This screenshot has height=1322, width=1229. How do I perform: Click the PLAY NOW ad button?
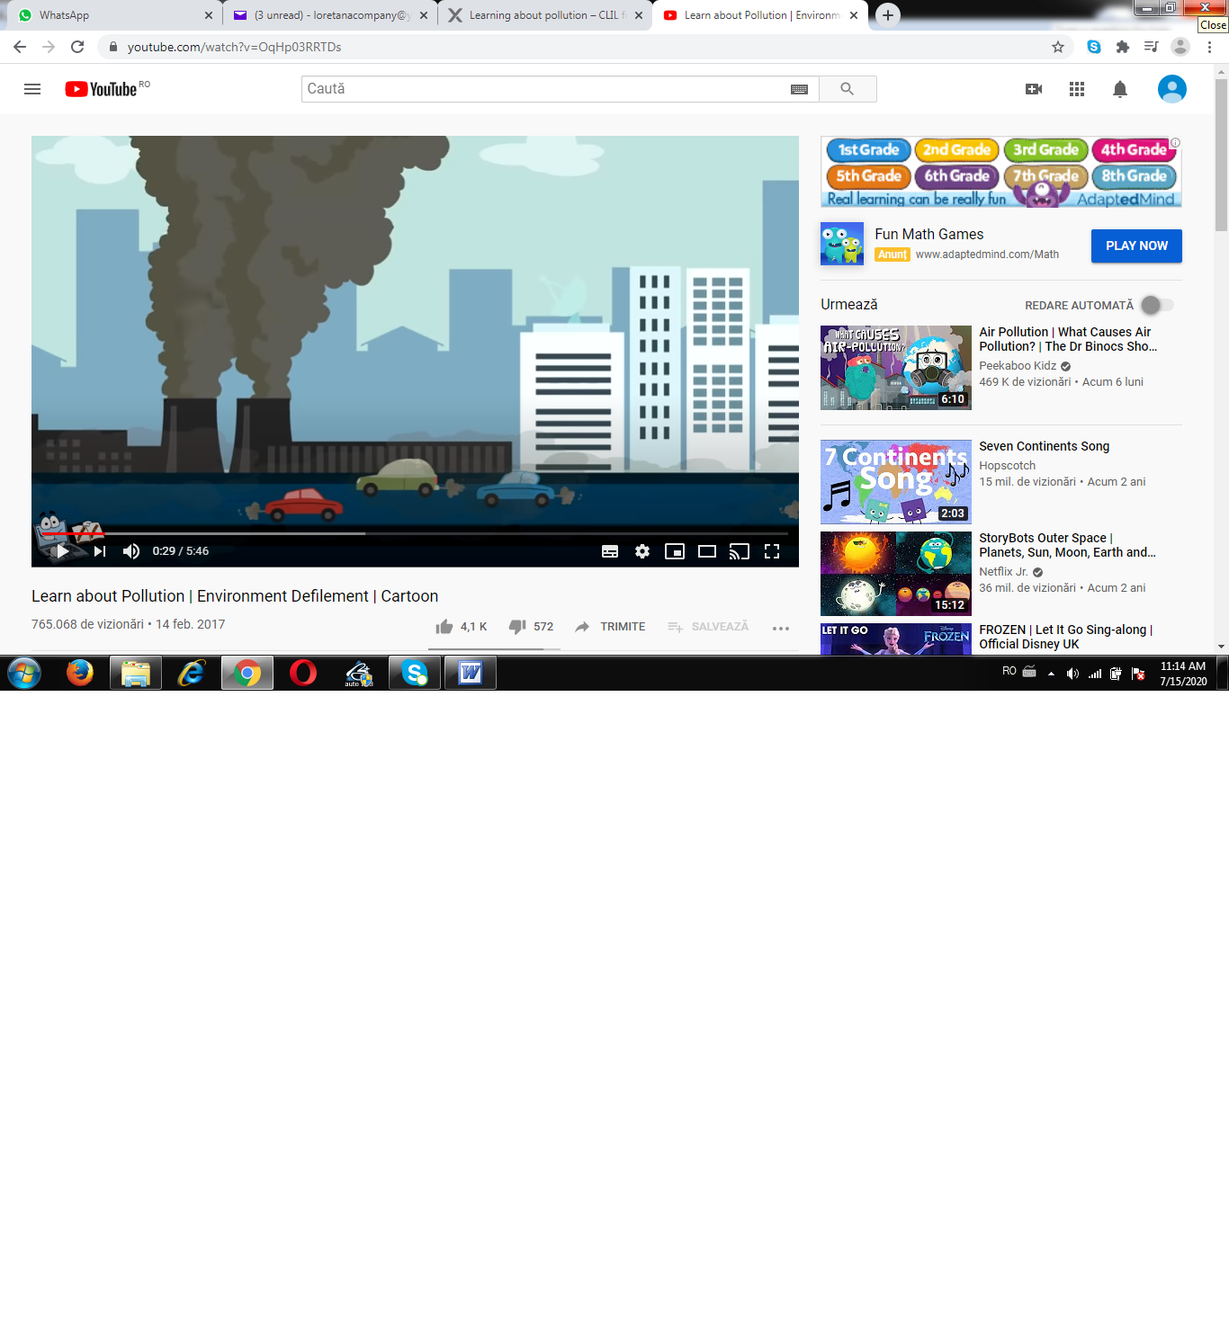1136,246
